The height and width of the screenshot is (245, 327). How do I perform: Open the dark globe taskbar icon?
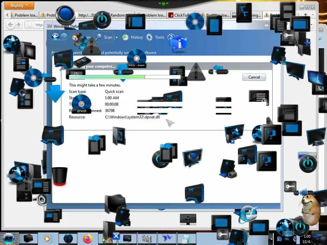point(68,239)
